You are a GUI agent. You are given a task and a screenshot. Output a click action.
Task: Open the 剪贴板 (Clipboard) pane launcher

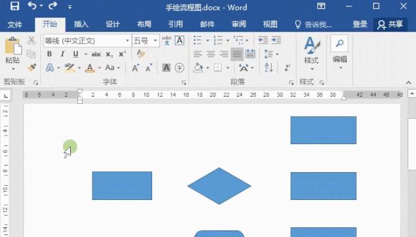coord(36,83)
